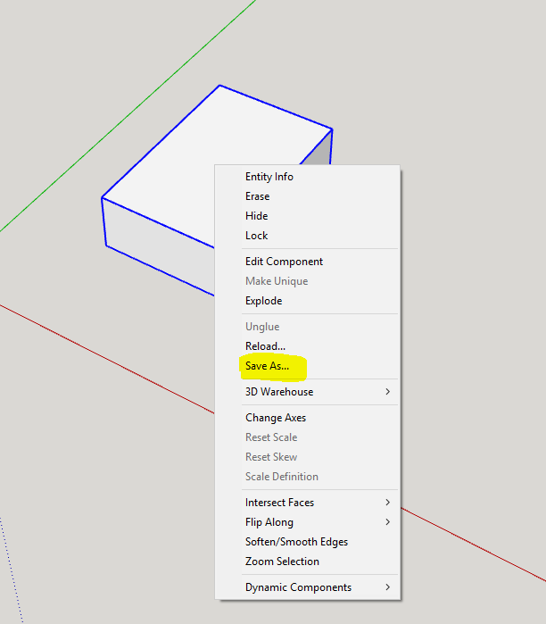Open Entity Info from the context menu
The image size is (546, 624).
[308, 177]
